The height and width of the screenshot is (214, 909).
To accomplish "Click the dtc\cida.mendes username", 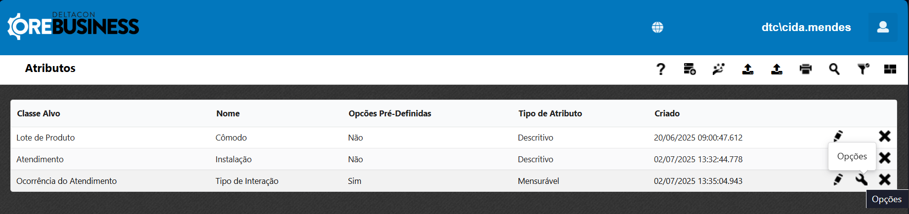I will [806, 28].
